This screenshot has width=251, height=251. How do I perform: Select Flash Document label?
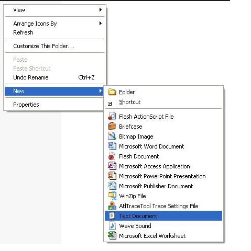pos(139,156)
